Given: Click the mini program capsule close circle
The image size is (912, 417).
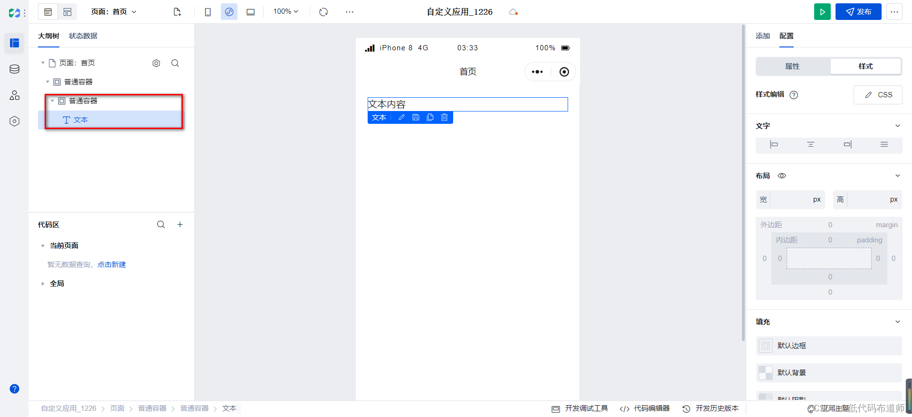Looking at the screenshot, I should [564, 72].
